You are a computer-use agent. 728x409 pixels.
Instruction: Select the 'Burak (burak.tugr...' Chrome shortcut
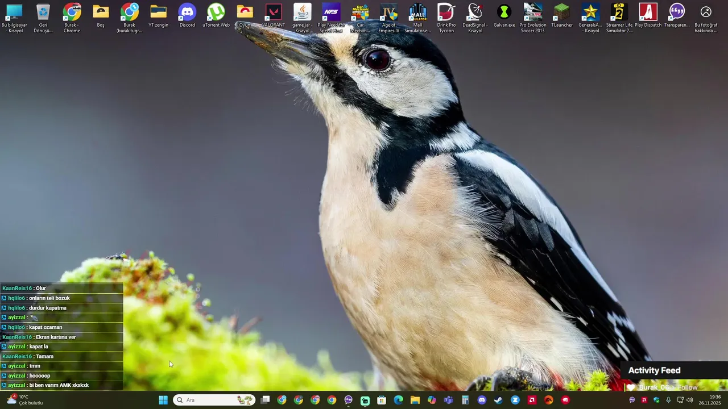coord(129,18)
